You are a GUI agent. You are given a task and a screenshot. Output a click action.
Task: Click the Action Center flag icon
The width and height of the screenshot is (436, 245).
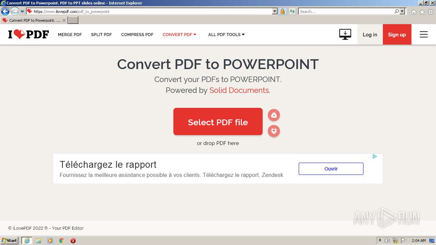click(404, 241)
